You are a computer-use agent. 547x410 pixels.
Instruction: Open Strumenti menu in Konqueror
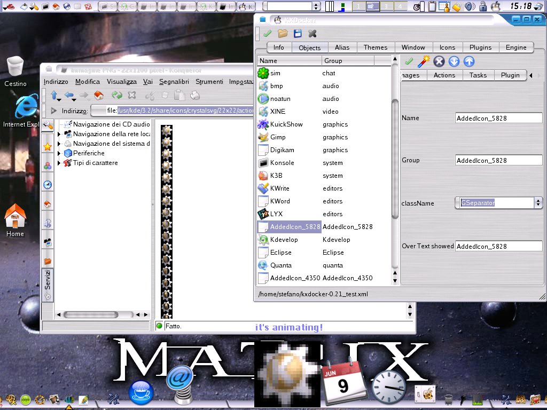point(209,82)
